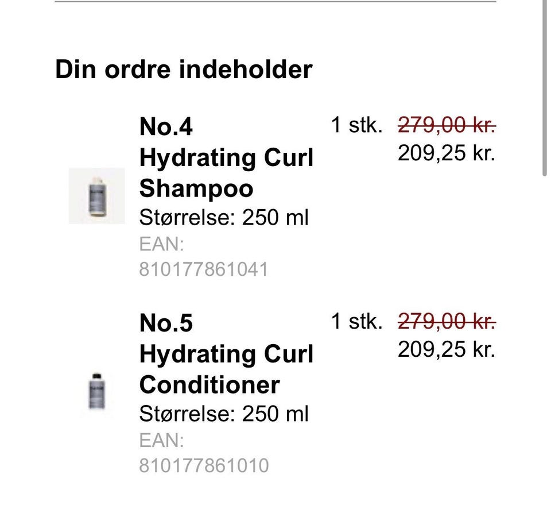
Task: Open the No.5 conditioner product thumbnail
Action: (x=96, y=391)
